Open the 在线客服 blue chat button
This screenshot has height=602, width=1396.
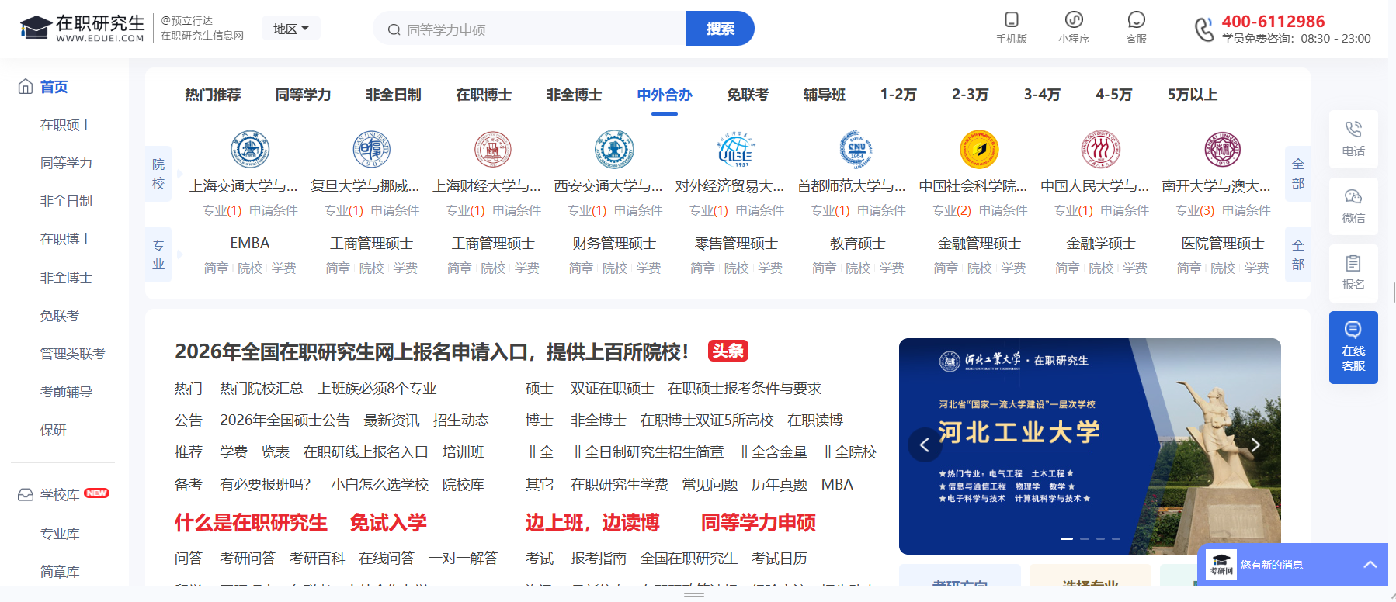[x=1353, y=348]
